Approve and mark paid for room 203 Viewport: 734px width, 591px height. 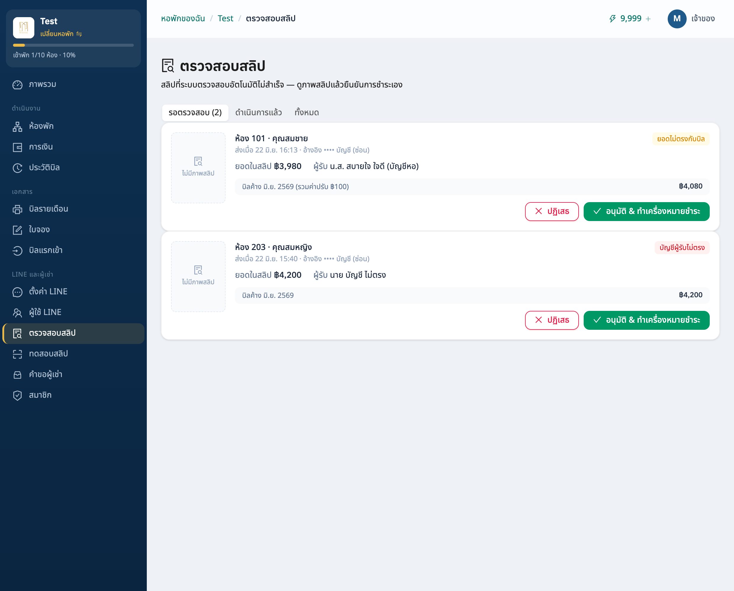(x=646, y=320)
